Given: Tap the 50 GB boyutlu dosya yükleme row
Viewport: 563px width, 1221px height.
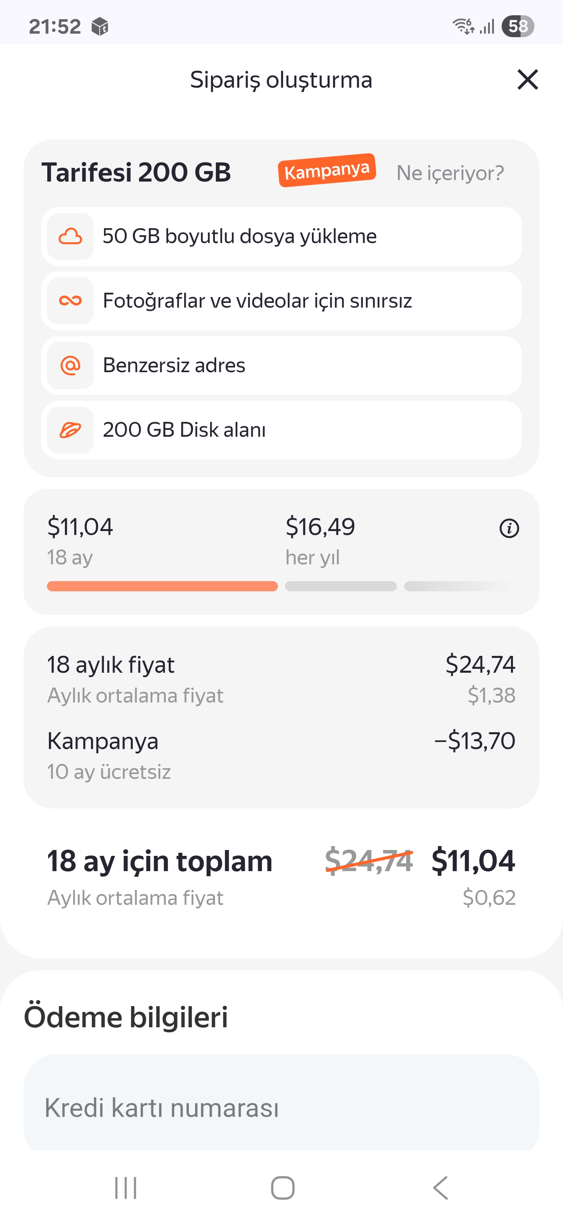Looking at the screenshot, I should pyautogui.click(x=281, y=236).
